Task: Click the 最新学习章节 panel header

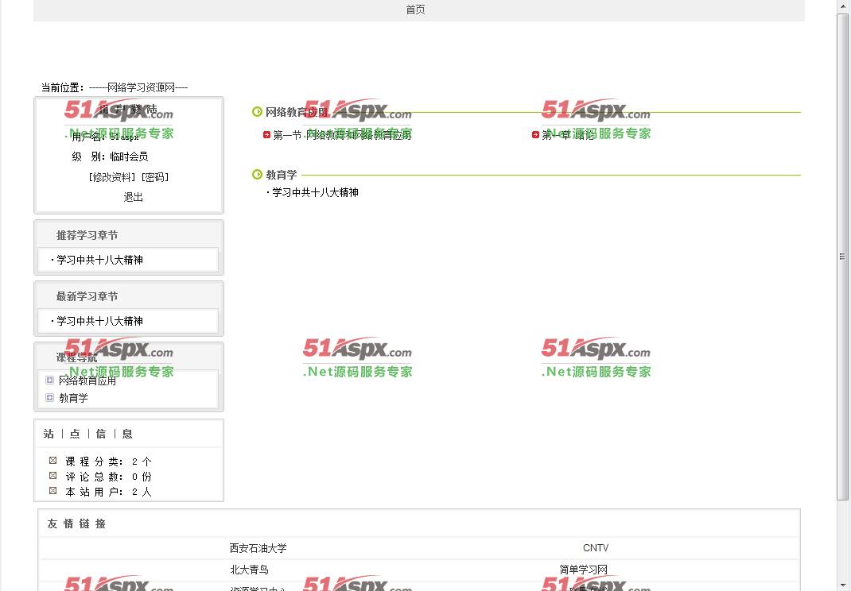Action: [87, 296]
